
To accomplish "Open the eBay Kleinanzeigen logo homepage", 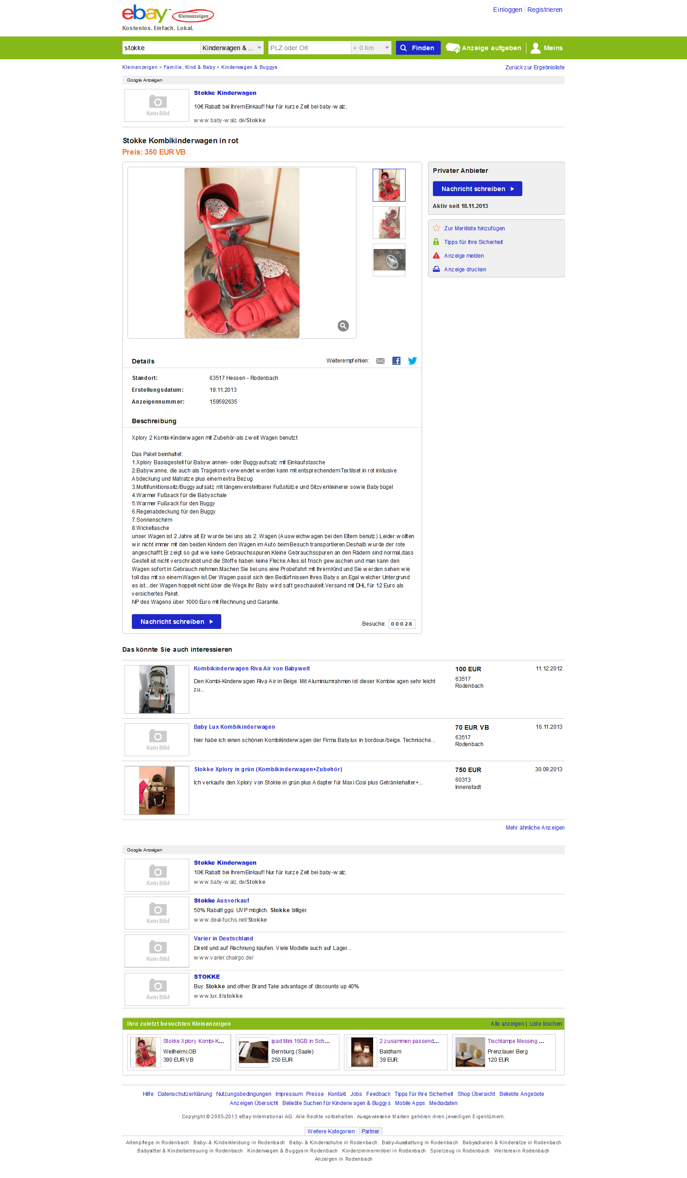I will tap(167, 14).
